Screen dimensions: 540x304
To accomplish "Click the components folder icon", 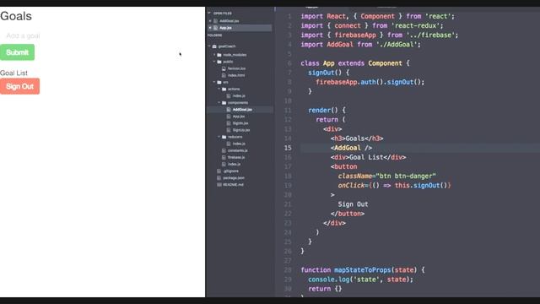I will click(x=224, y=103).
